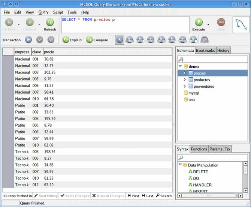This screenshot has height=207, width=251.
Task: Click the red Stop icon
Action: pyautogui.click(x=221, y=22)
